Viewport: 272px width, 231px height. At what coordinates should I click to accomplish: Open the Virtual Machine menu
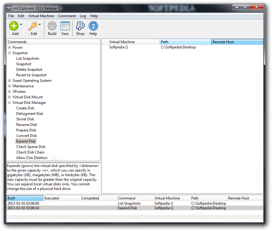pos(41,16)
